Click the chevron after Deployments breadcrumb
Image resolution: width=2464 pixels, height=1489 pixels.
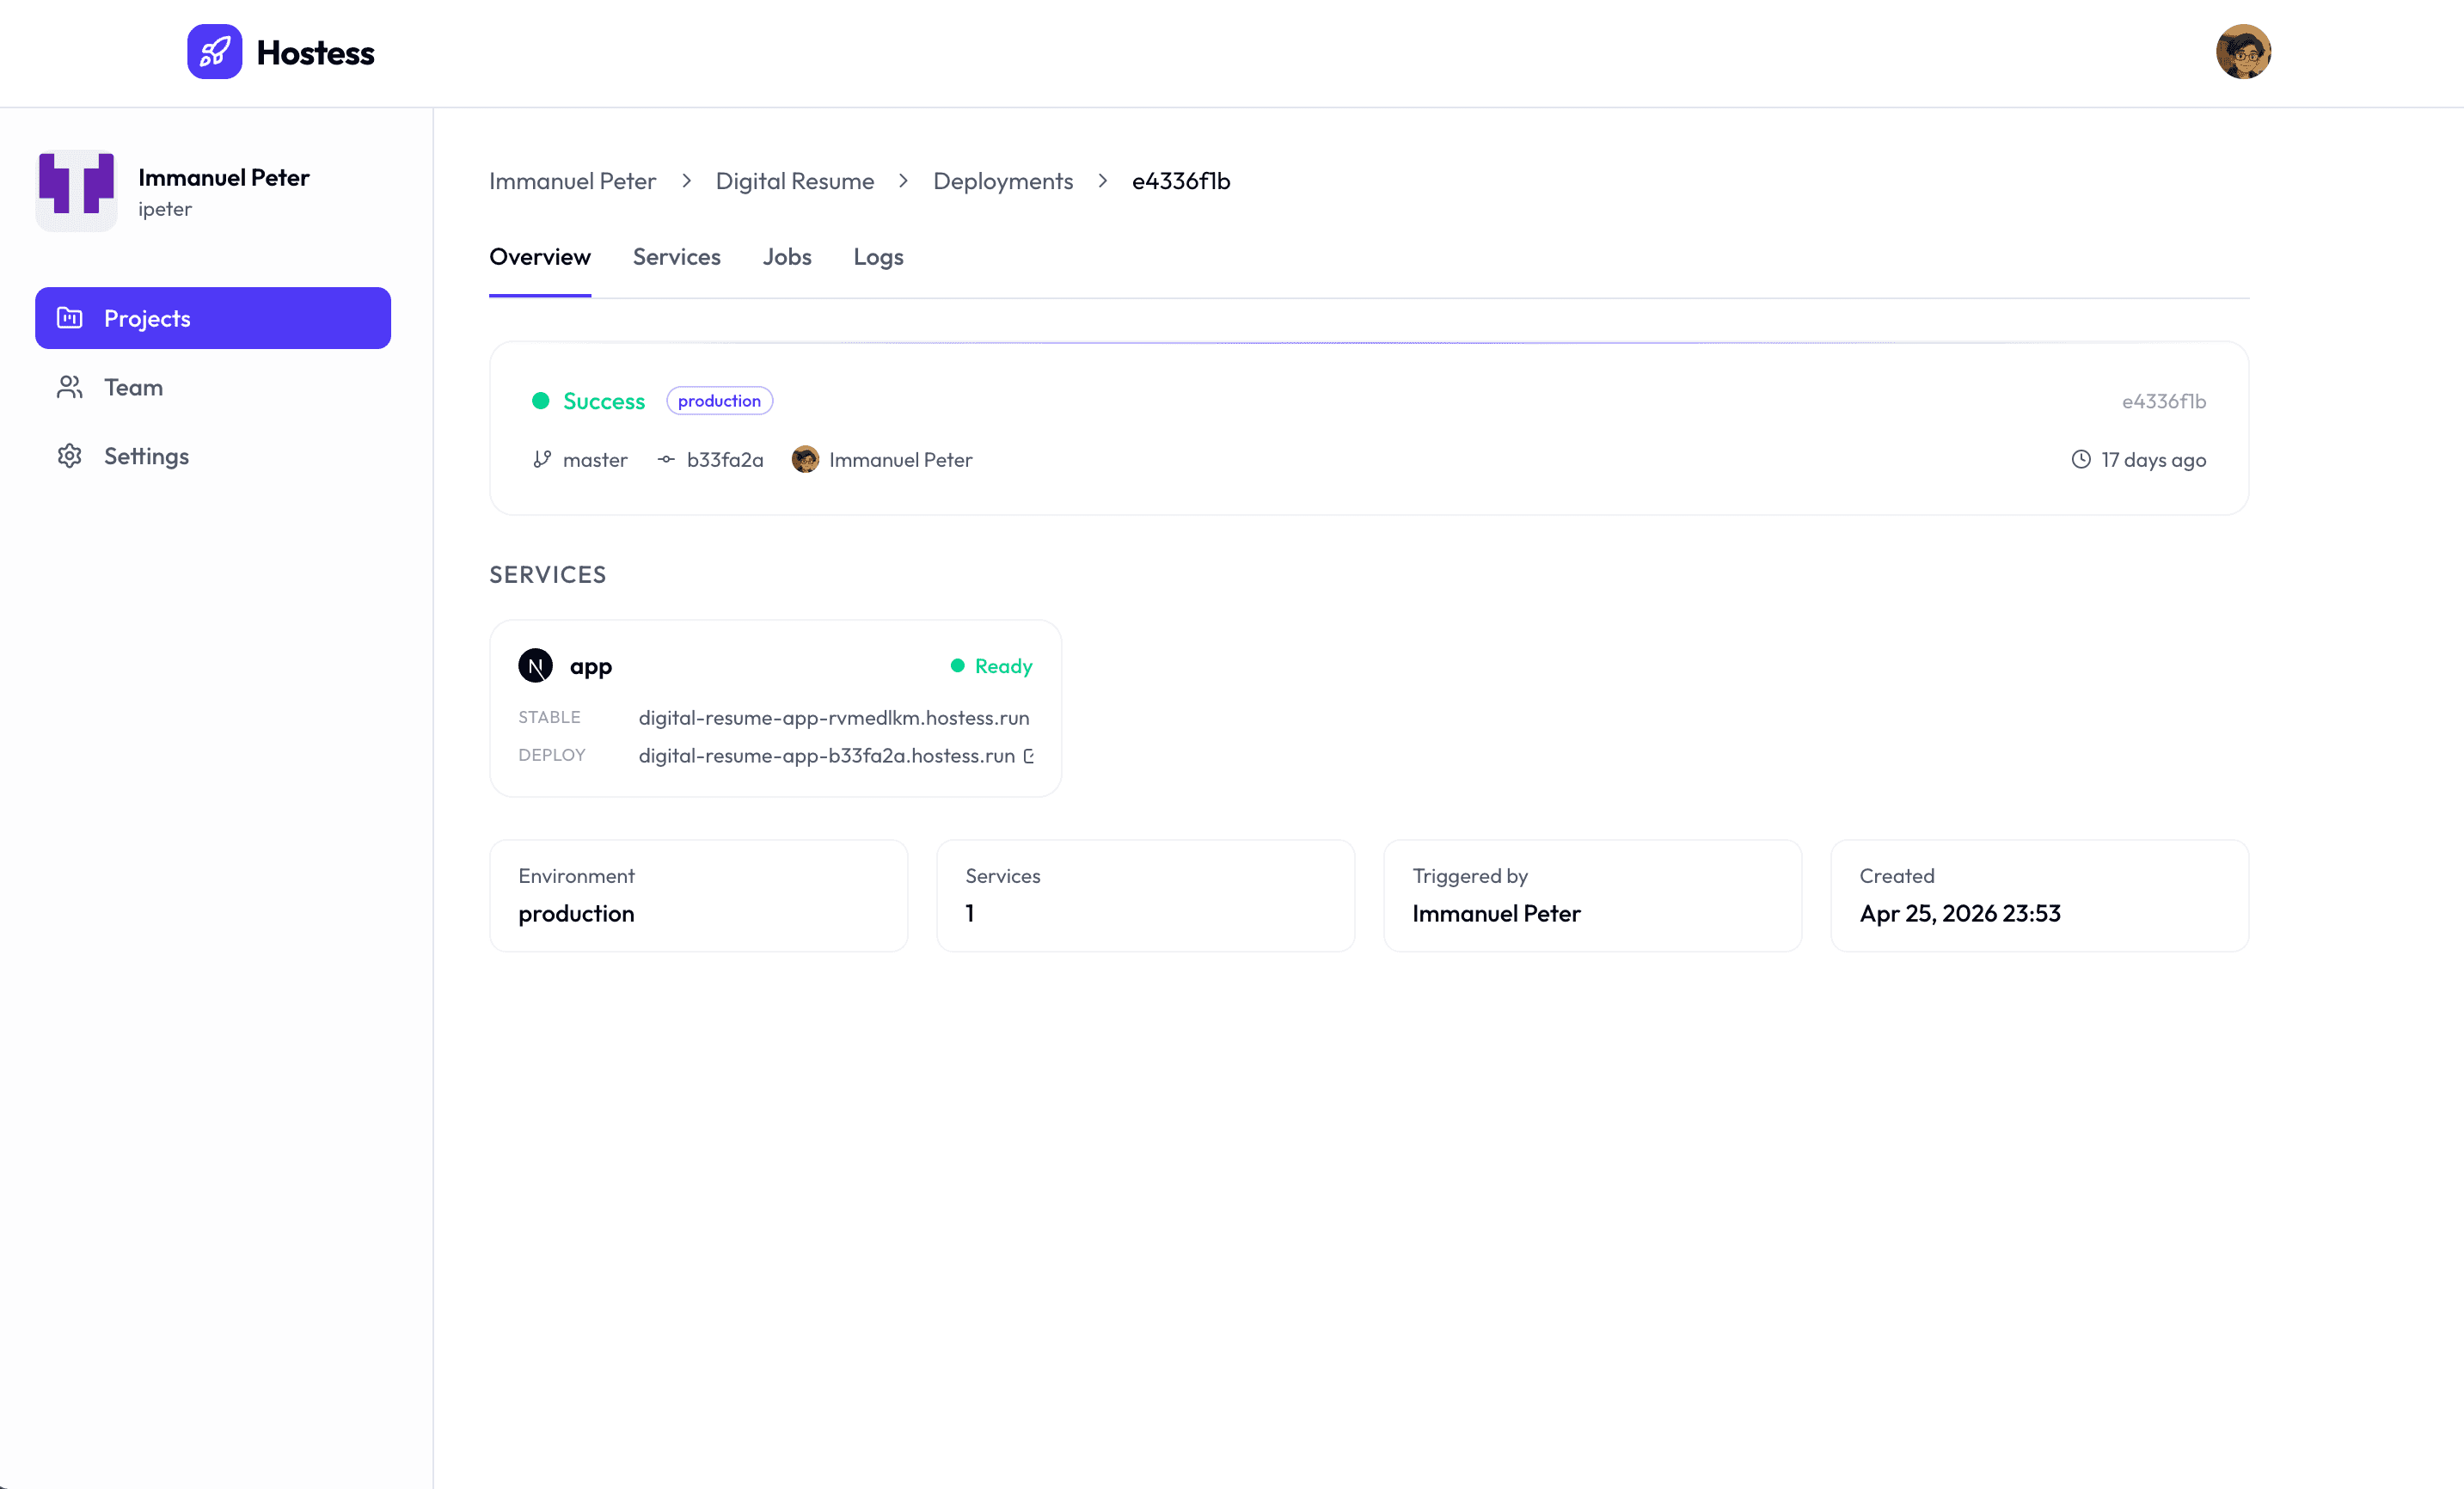point(1103,181)
